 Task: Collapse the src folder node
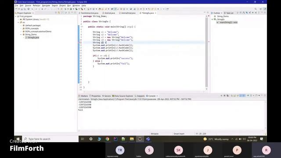[x=18, y=22]
